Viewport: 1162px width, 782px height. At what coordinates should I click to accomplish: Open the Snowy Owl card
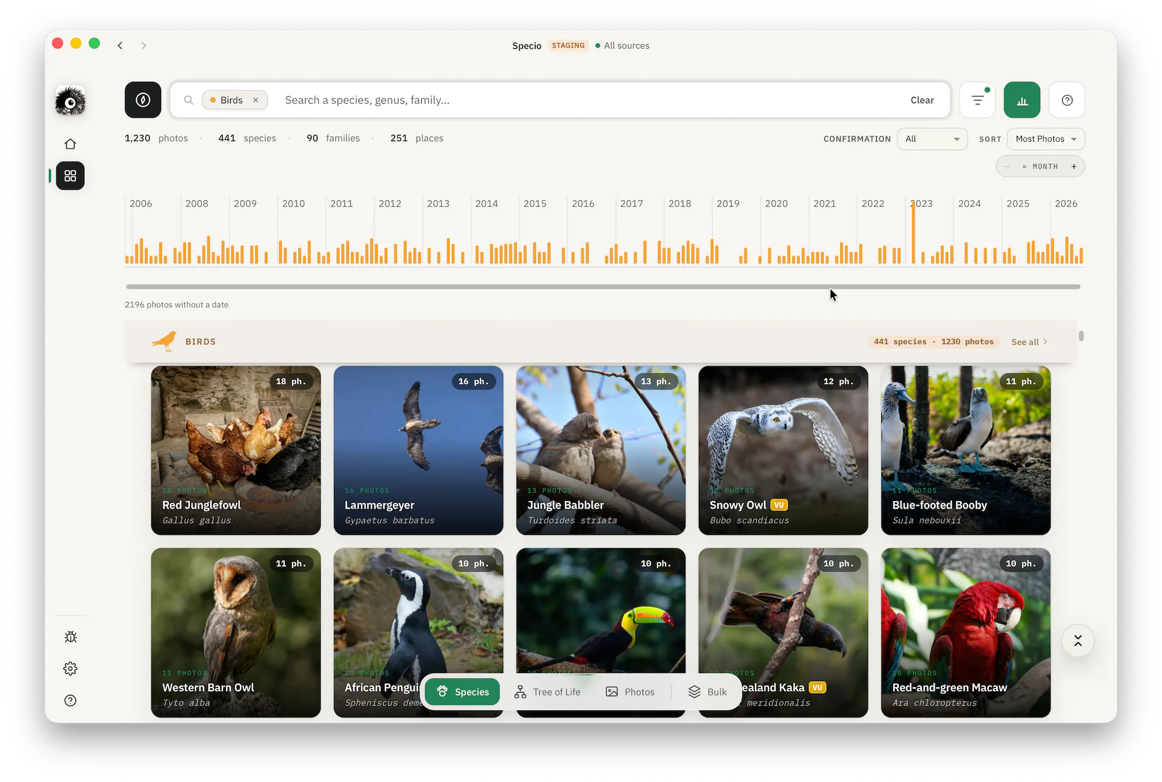tap(783, 451)
